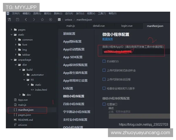The image size is (176, 140).
Task: Click the uni.scss file icon
Action: 15,125
